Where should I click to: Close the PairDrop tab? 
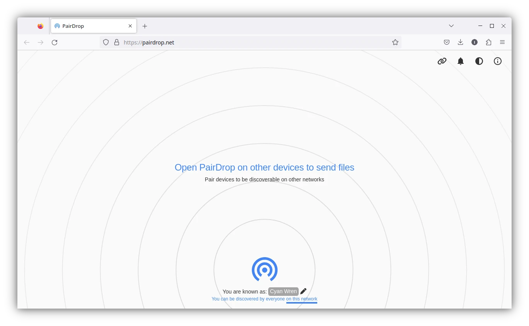[x=130, y=26]
